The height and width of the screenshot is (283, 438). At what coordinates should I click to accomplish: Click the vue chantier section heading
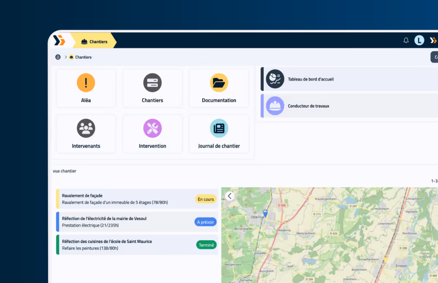click(x=65, y=171)
